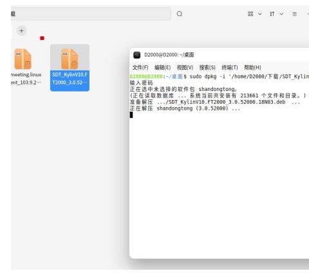Image resolution: width=309 pixels, height=273 pixels.
Task: Open the 编辑(E) menu in terminal
Action: pyautogui.click(x=162, y=68)
